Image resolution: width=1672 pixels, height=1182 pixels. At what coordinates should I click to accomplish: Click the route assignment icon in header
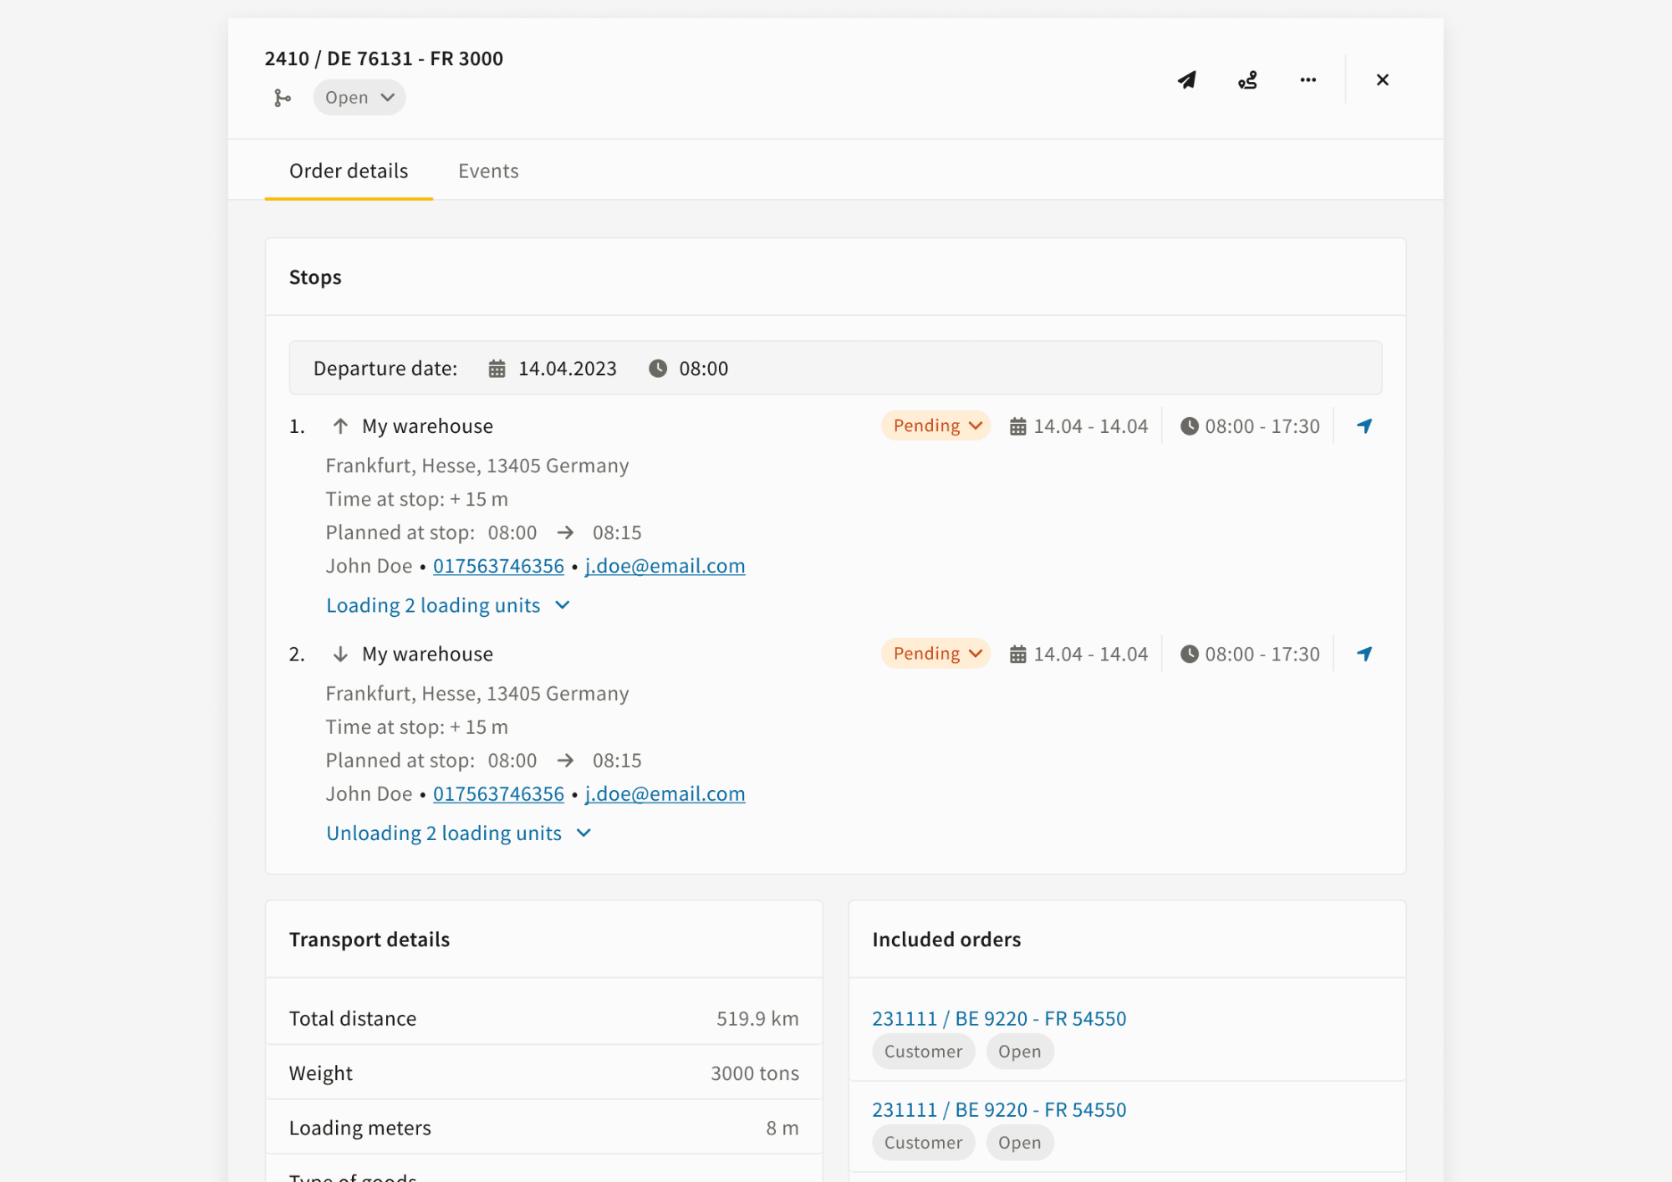click(1247, 80)
